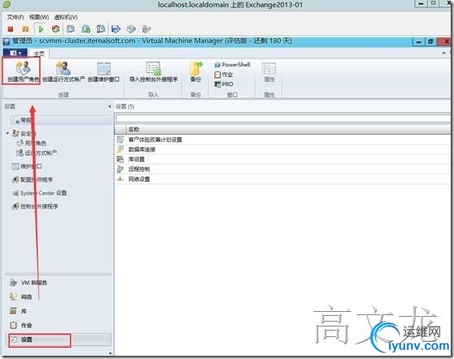The width and height of the screenshot is (454, 359).
Task: Select 库设置 row
Action: pyautogui.click(x=282, y=159)
